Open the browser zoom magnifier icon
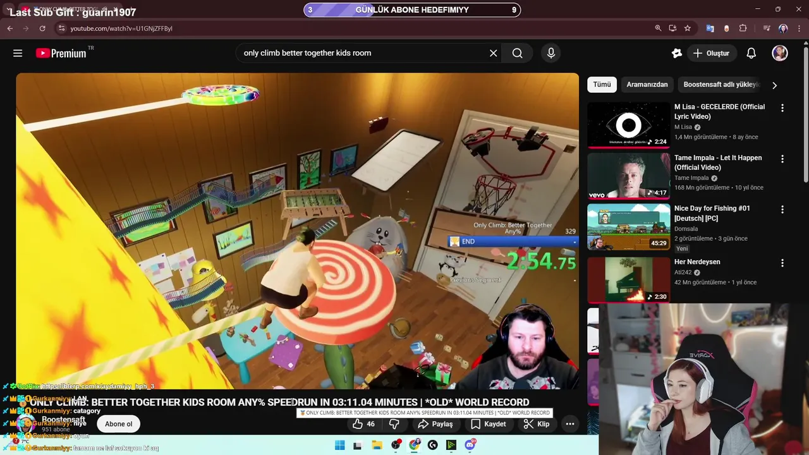 (658, 28)
